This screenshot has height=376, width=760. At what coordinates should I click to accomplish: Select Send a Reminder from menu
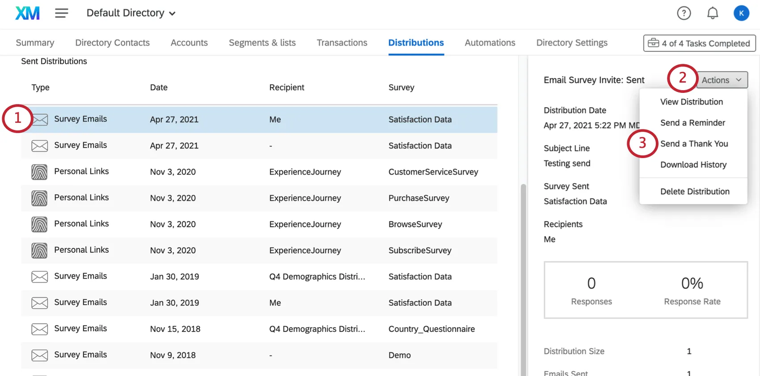[x=692, y=123]
